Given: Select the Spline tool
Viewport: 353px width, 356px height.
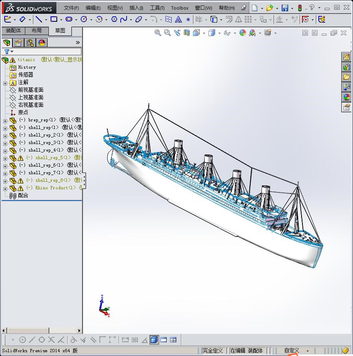Looking at the screenshot, I should [x=124, y=19].
